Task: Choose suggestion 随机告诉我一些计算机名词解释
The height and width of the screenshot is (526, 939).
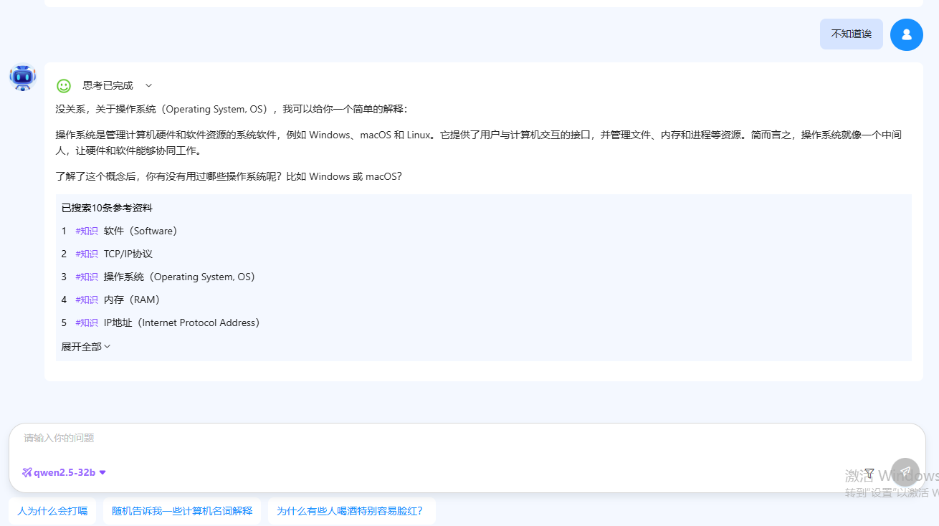Action: pyautogui.click(x=182, y=511)
